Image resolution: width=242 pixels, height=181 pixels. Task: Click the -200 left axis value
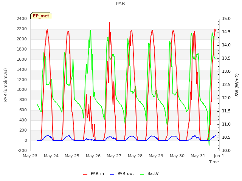coord(22,150)
